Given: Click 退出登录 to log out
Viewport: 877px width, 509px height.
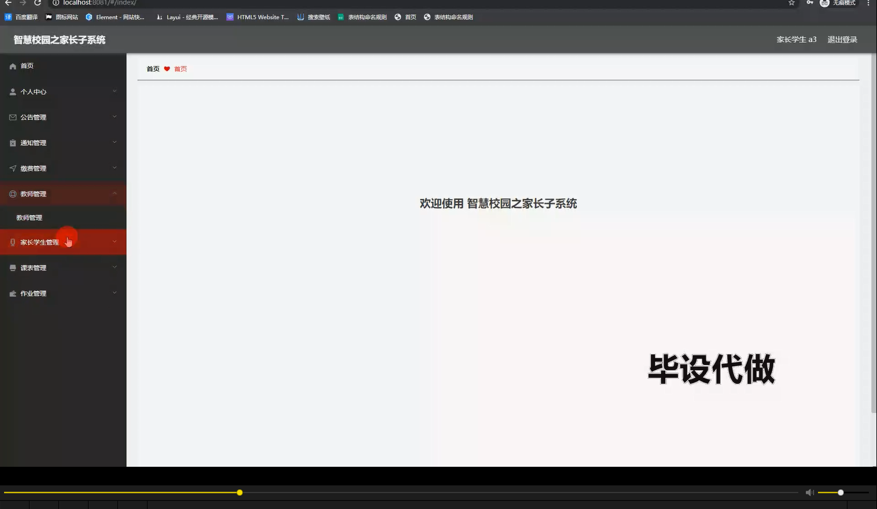Looking at the screenshot, I should [x=842, y=39].
